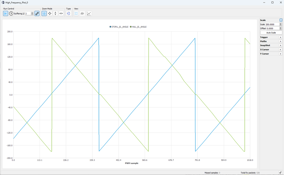Decrease the Scale value with down arrow
This screenshot has width=284, height=175.
(x=281, y=25)
